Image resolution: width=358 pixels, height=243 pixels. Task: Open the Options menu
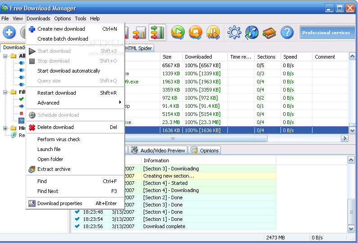click(x=62, y=18)
